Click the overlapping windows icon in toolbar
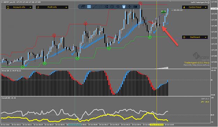This screenshot has width=218, height=127. [x=83, y=7]
